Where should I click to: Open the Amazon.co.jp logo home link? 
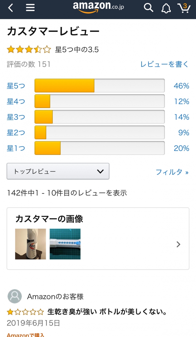click(x=98, y=7)
